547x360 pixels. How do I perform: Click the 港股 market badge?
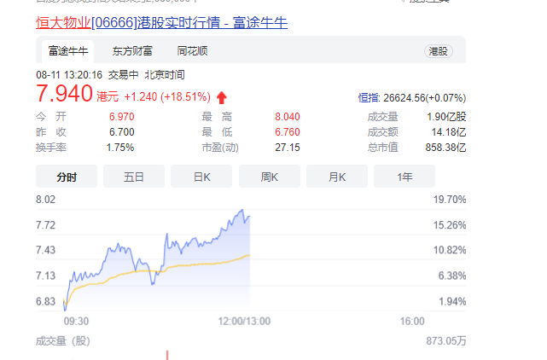coord(437,51)
